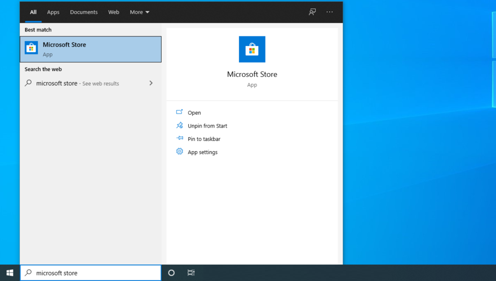Open the Windows Start button

click(10, 273)
